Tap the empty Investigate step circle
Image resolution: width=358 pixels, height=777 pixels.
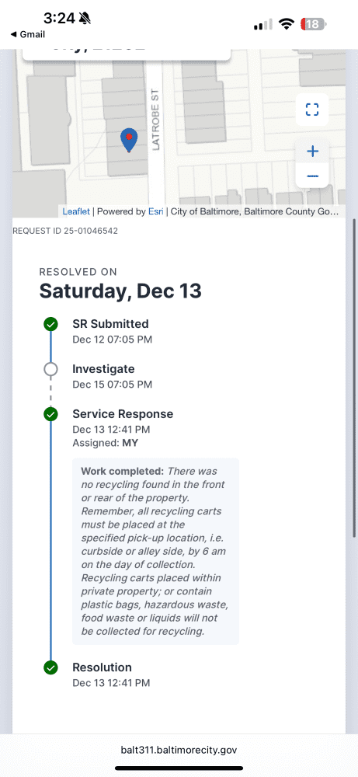(50, 369)
